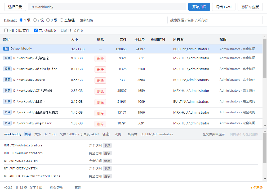Click 检查更新 link
The image size is (267, 193).
point(56,187)
